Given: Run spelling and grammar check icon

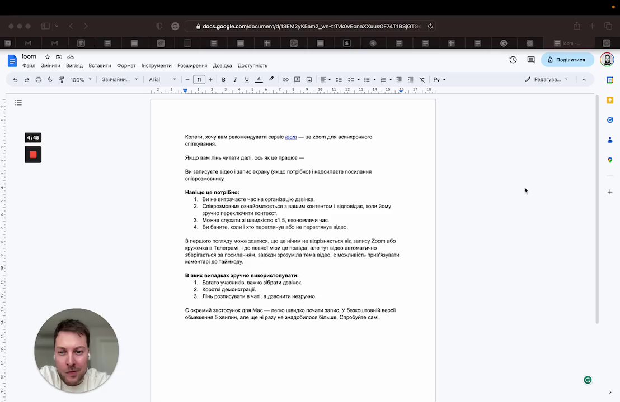Looking at the screenshot, I should pyautogui.click(x=50, y=80).
